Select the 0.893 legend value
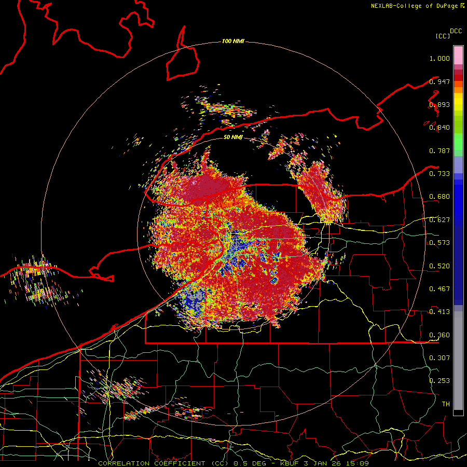The image size is (467, 467). (x=439, y=104)
